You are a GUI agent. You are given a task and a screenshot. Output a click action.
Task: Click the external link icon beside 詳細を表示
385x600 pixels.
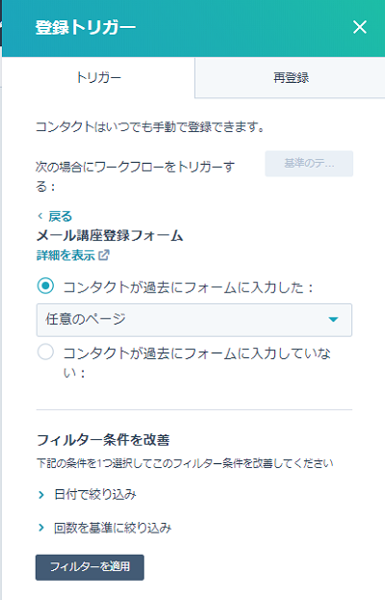(104, 255)
